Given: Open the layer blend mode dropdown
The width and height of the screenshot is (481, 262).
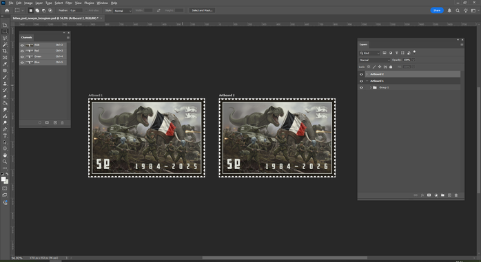Looking at the screenshot, I should pyautogui.click(x=375, y=60).
